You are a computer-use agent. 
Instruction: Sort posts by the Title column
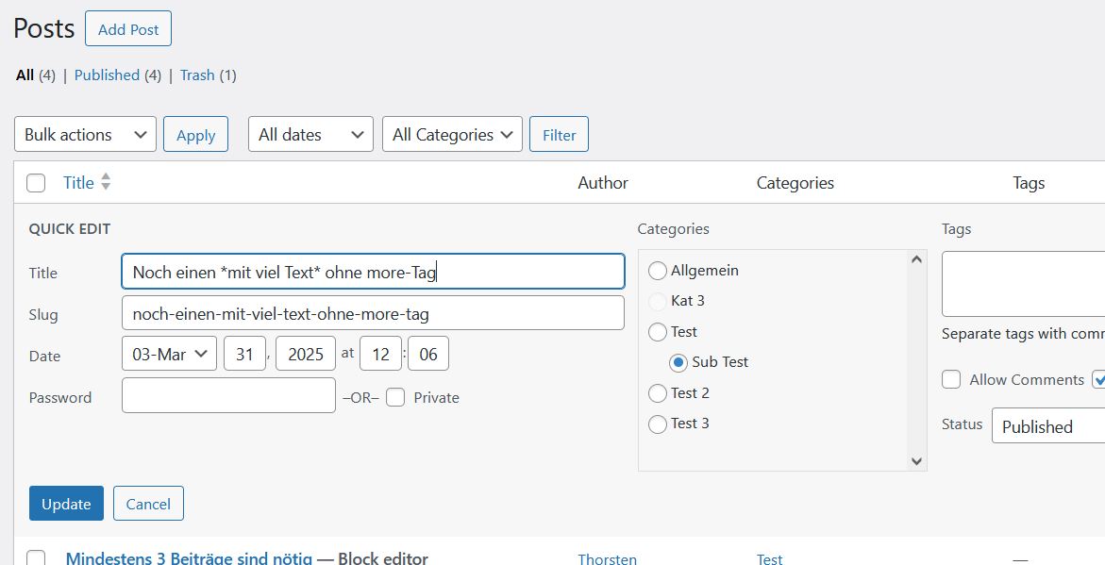pyautogui.click(x=80, y=182)
